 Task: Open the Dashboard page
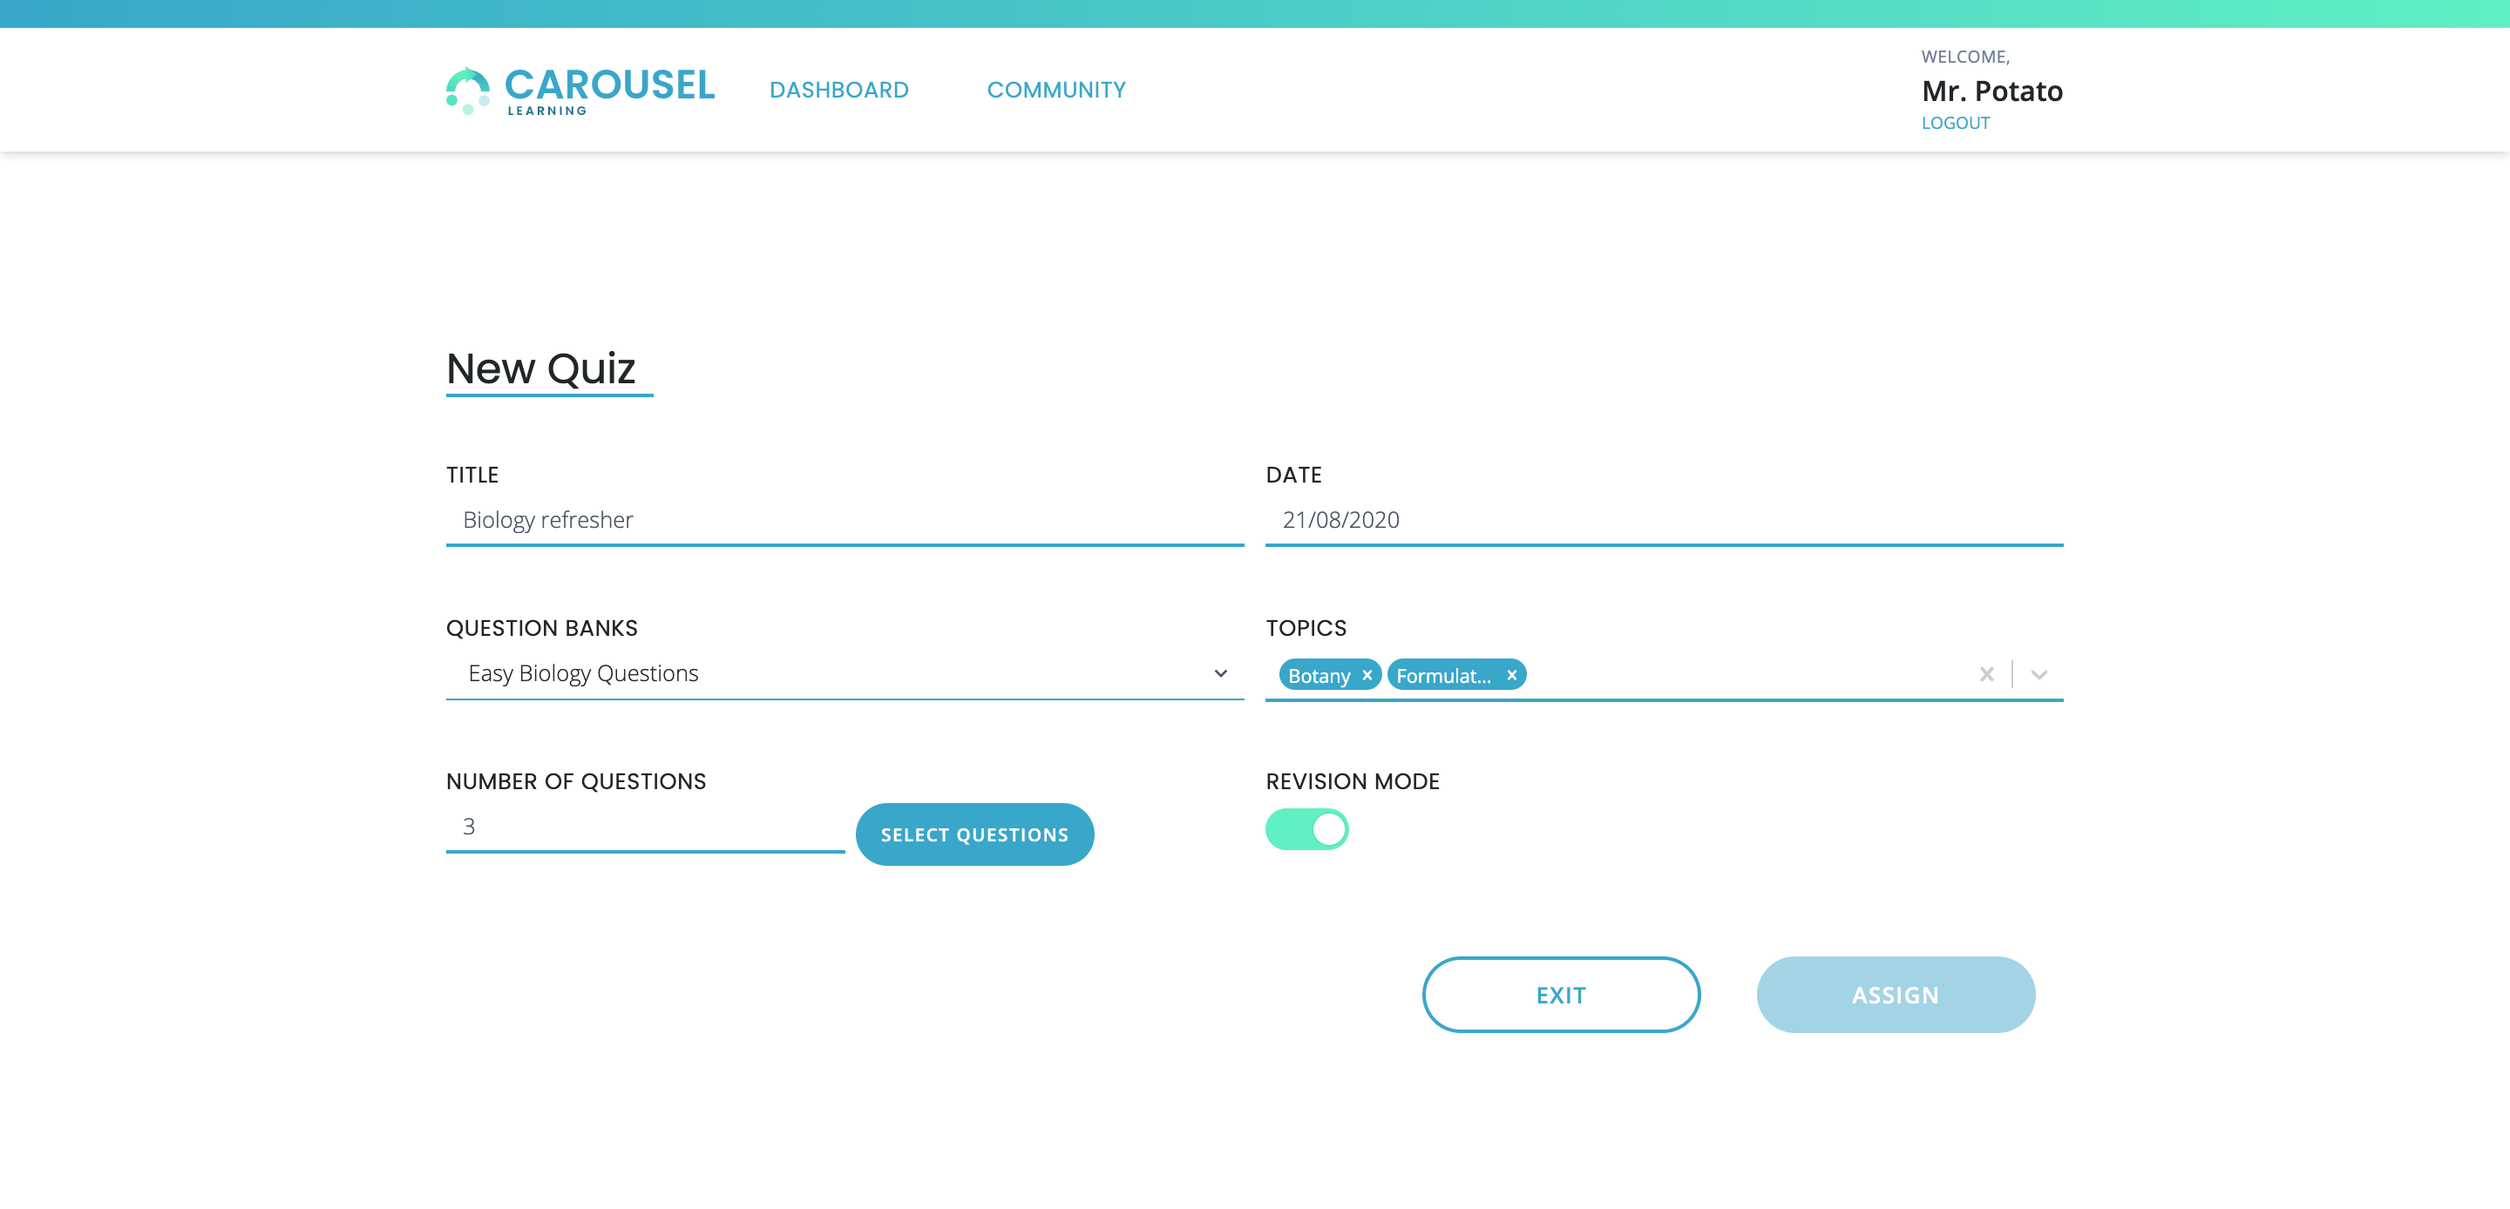(x=838, y=90)
